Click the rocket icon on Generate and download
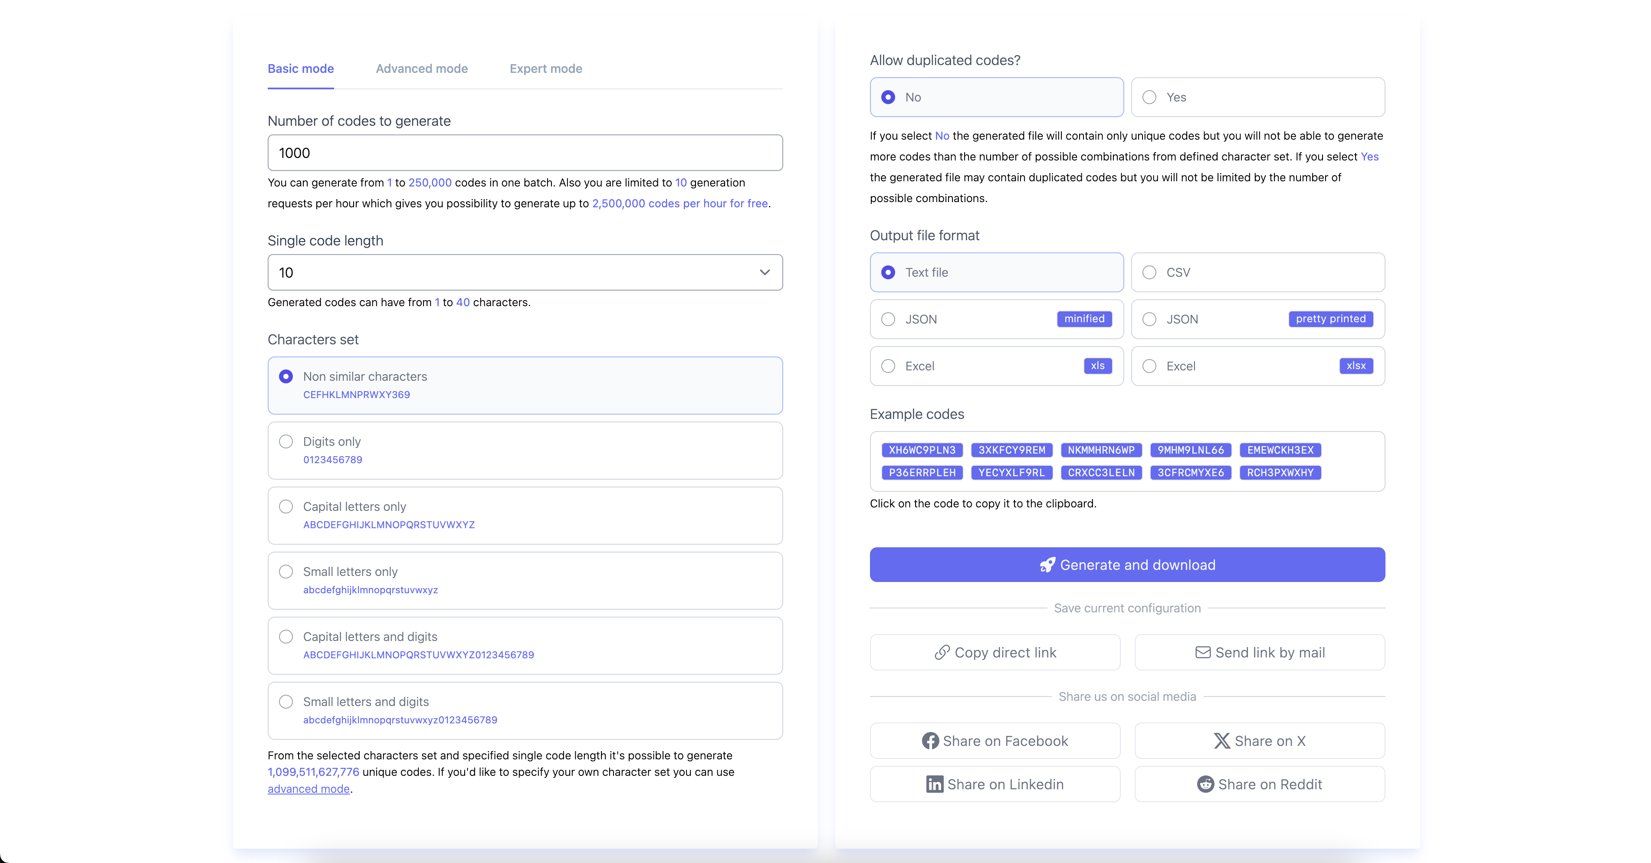The width and height of the screenshot is (1651, 863). 1049,565
